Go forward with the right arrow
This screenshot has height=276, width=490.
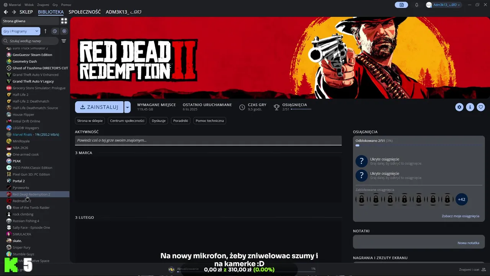[x=14, y=12]
